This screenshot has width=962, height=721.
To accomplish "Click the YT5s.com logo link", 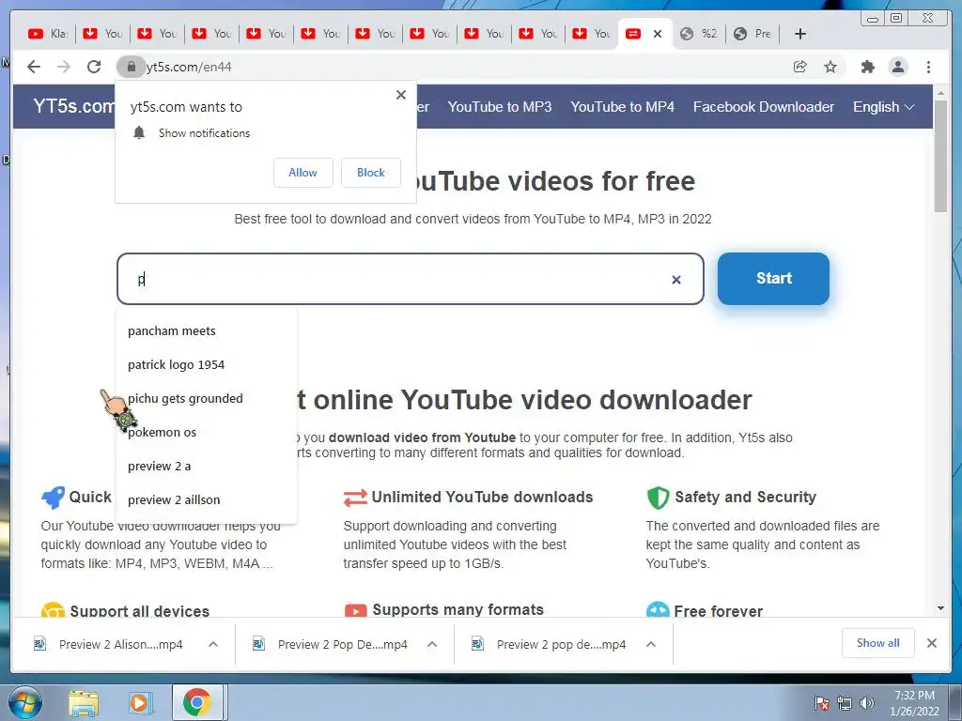I will (73, 106).
